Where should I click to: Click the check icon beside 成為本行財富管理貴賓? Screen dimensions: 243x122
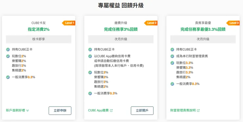172,56
